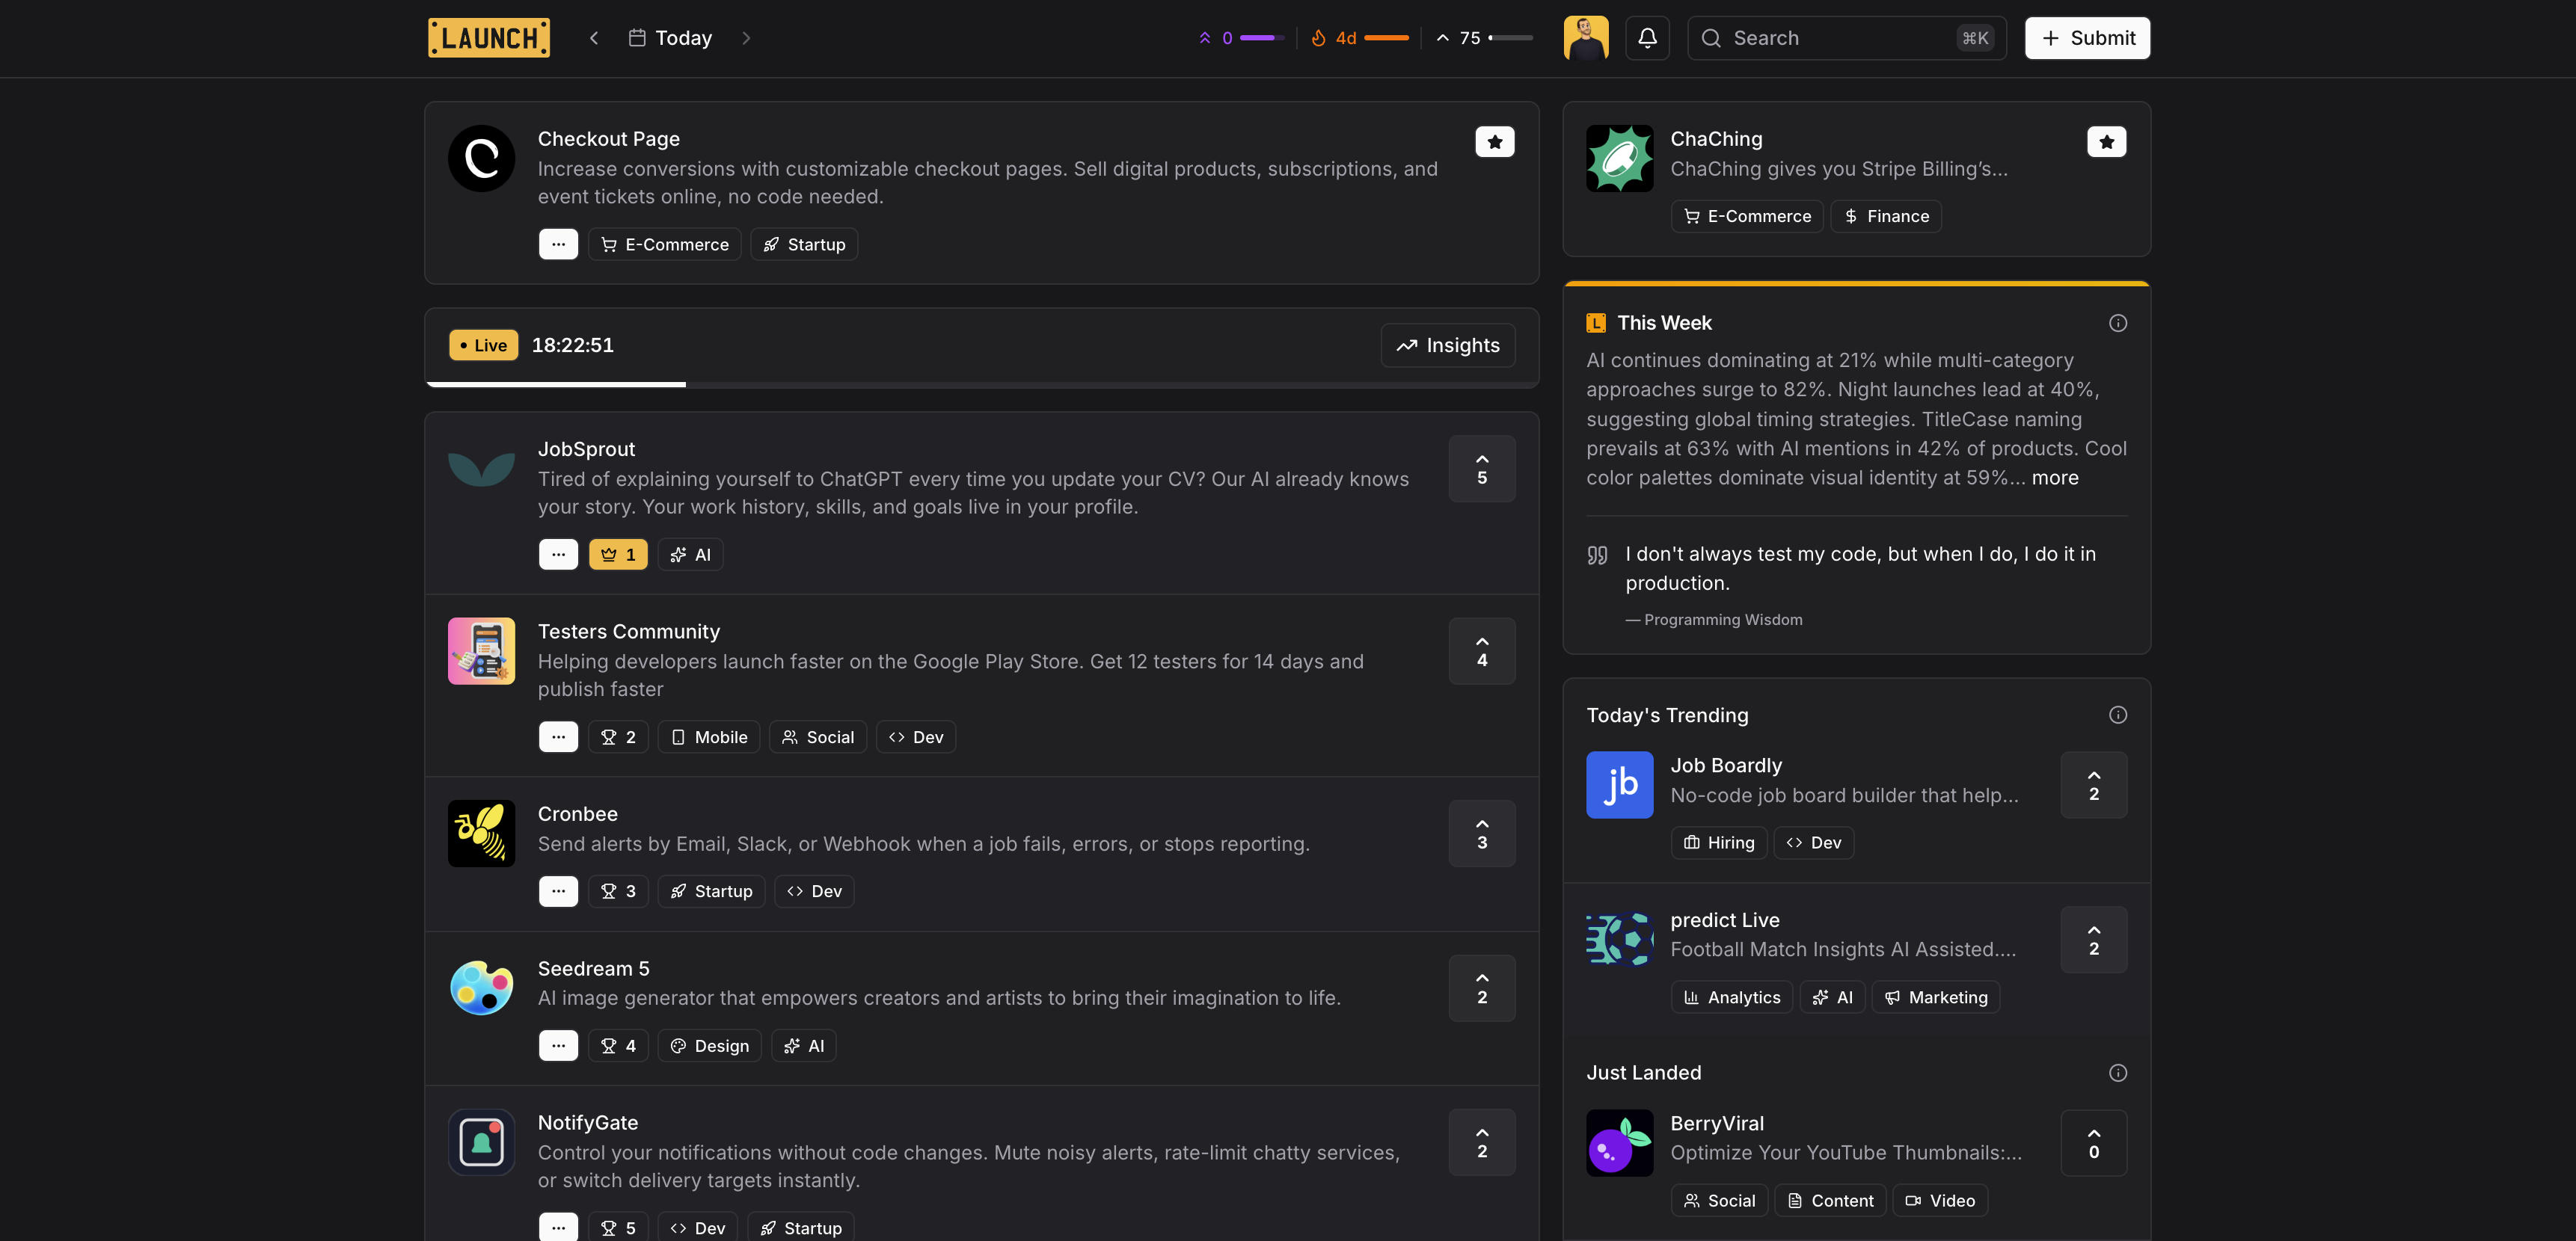Show info for Today's Trending
This screenshot has width=2576, height=1241.
[x=2117, y=715]
